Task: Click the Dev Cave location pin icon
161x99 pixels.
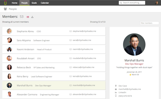Action: pos(116,86)
